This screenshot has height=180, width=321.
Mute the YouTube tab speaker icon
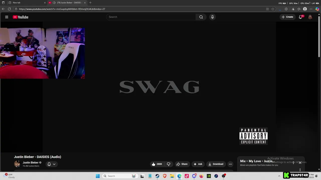coord(54,3)
